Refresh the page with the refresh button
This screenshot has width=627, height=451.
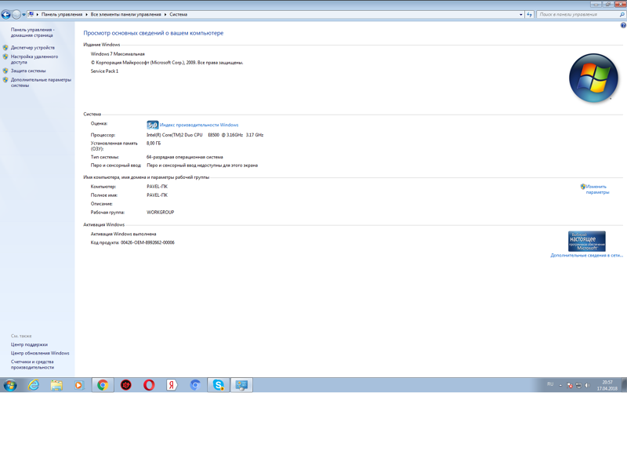530,14
